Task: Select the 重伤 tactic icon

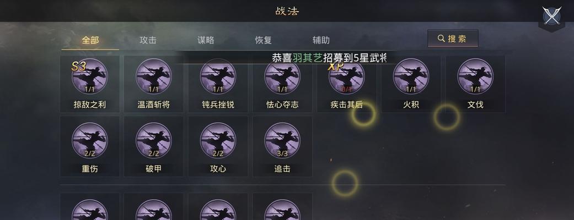Action: [x=90, y=141]
